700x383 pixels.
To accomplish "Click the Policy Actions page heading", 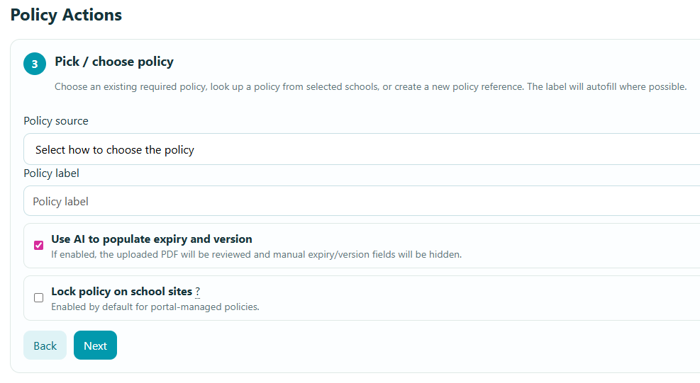I will pos(66,15).
